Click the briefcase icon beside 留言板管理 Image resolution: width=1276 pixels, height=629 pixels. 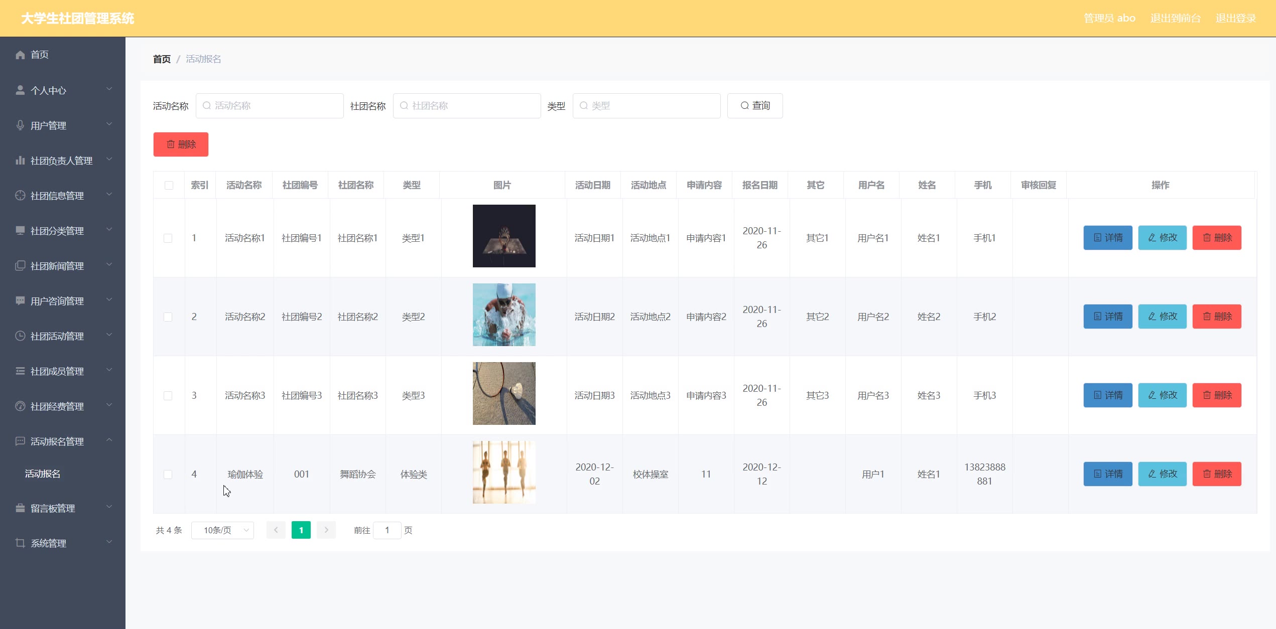[x=20, y=508]
